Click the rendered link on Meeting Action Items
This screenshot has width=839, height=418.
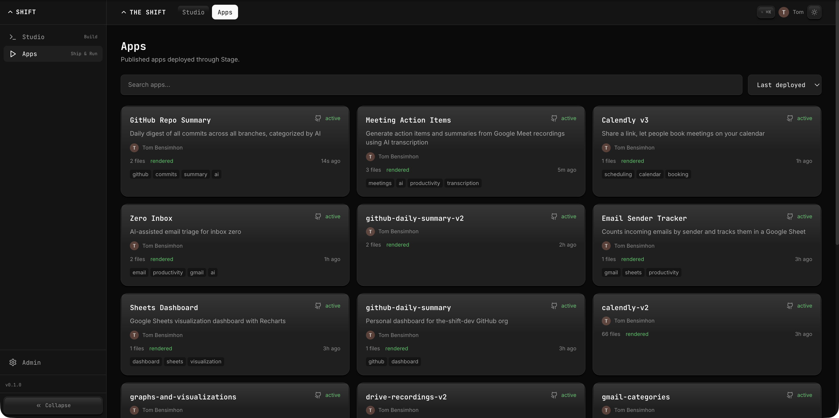click(x=398, y=169)
